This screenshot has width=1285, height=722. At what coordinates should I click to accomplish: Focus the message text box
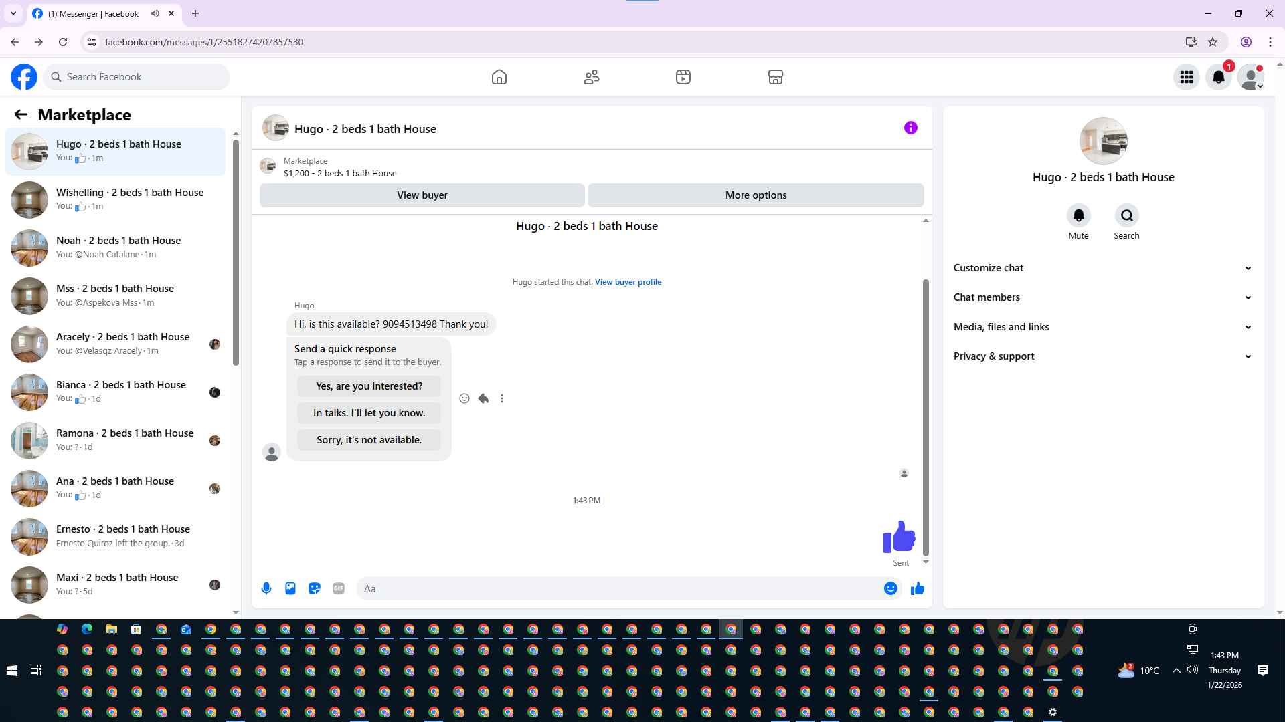pos(620,588)
